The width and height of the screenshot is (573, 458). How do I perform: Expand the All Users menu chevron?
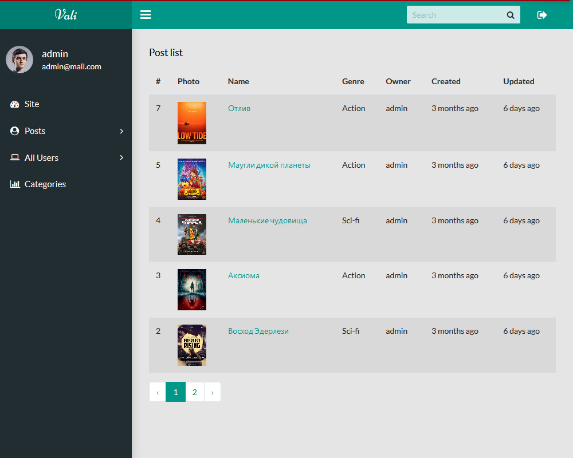pos(121,158)
